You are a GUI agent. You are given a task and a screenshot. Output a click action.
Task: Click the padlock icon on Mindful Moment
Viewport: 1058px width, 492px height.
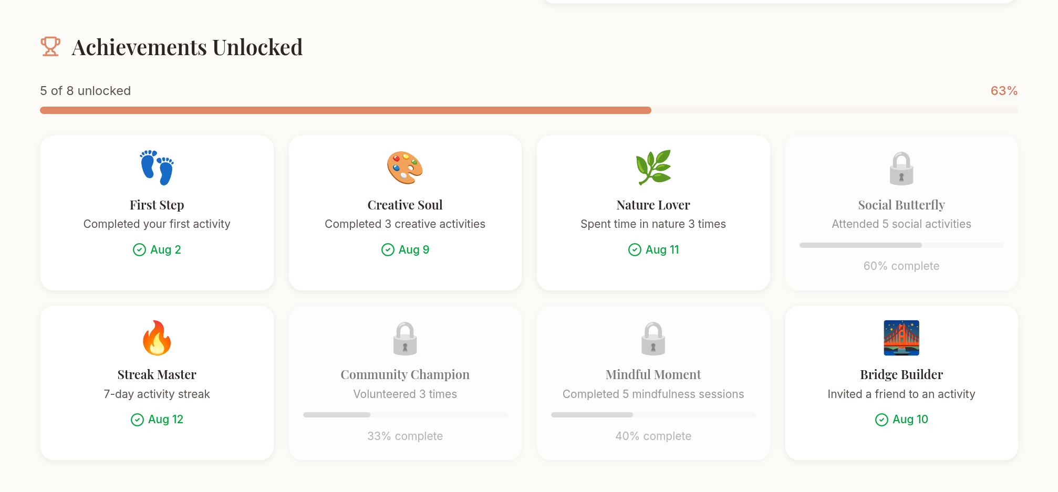(x=653, y=339)
